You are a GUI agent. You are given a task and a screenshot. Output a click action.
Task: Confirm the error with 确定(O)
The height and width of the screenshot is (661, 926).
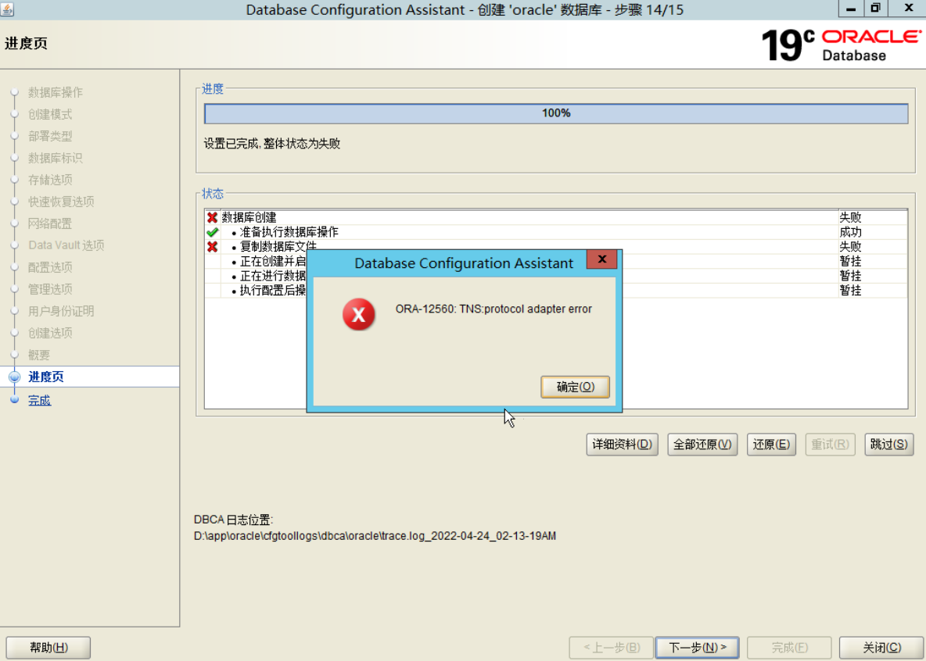[575, 387]
